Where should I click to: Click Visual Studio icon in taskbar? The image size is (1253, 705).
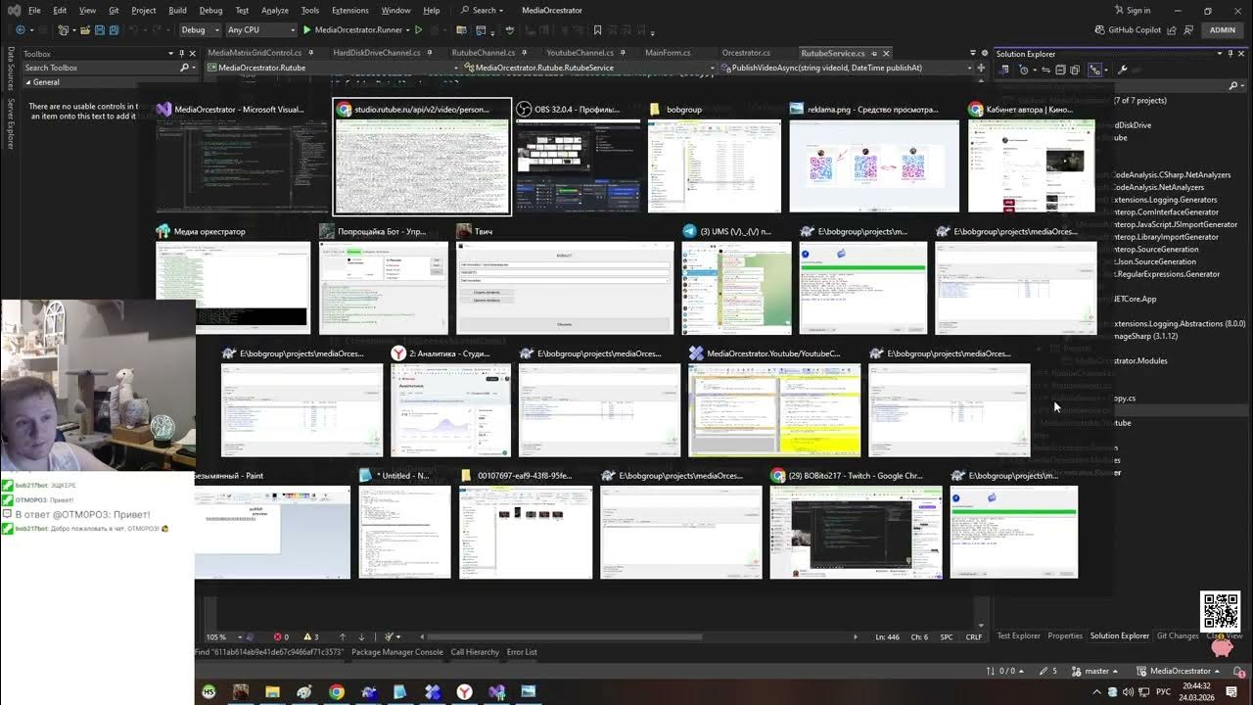pyautogui.click(x=496, y=692)
